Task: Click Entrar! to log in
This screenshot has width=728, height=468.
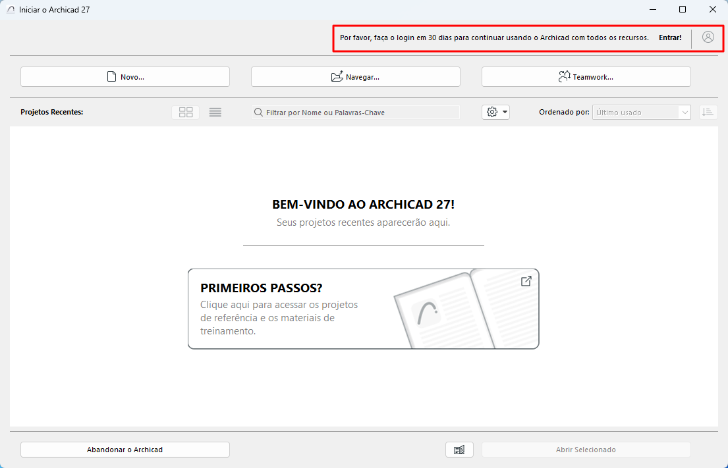Action: click(x=670, y=38)
